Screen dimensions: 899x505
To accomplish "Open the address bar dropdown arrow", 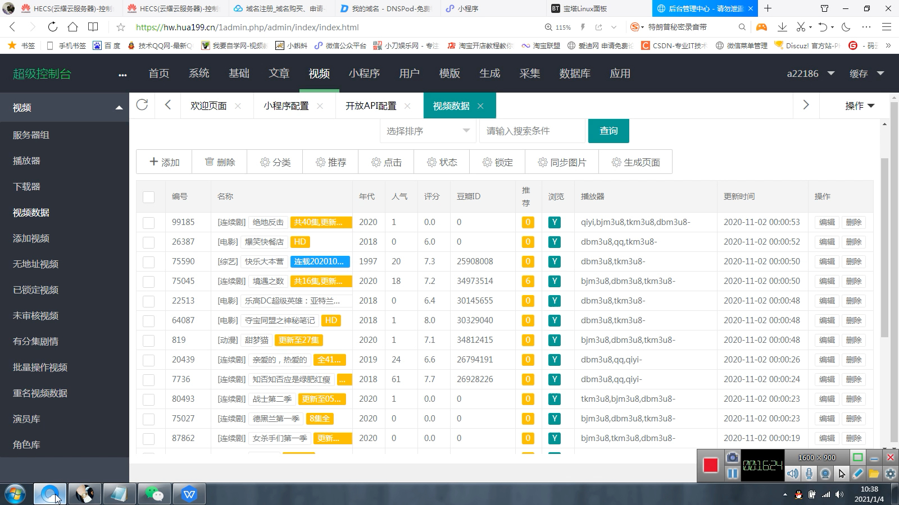I will tap(614, 27).
